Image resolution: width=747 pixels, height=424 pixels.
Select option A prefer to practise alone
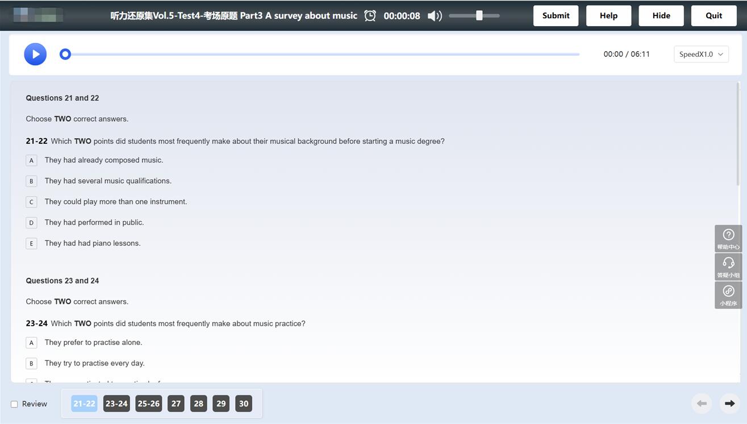pyautogui.click(x=31, y=343)
